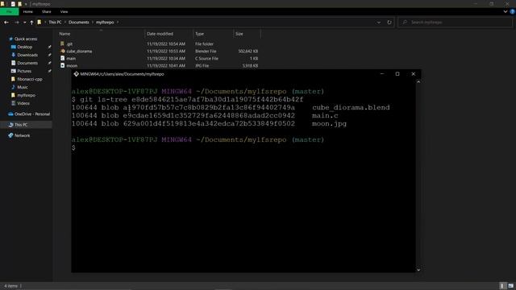Image resolution: width=516 pixels, height=290 pixels.
Task: Open recent locations dropdown arrow
Action: [25, 23]
